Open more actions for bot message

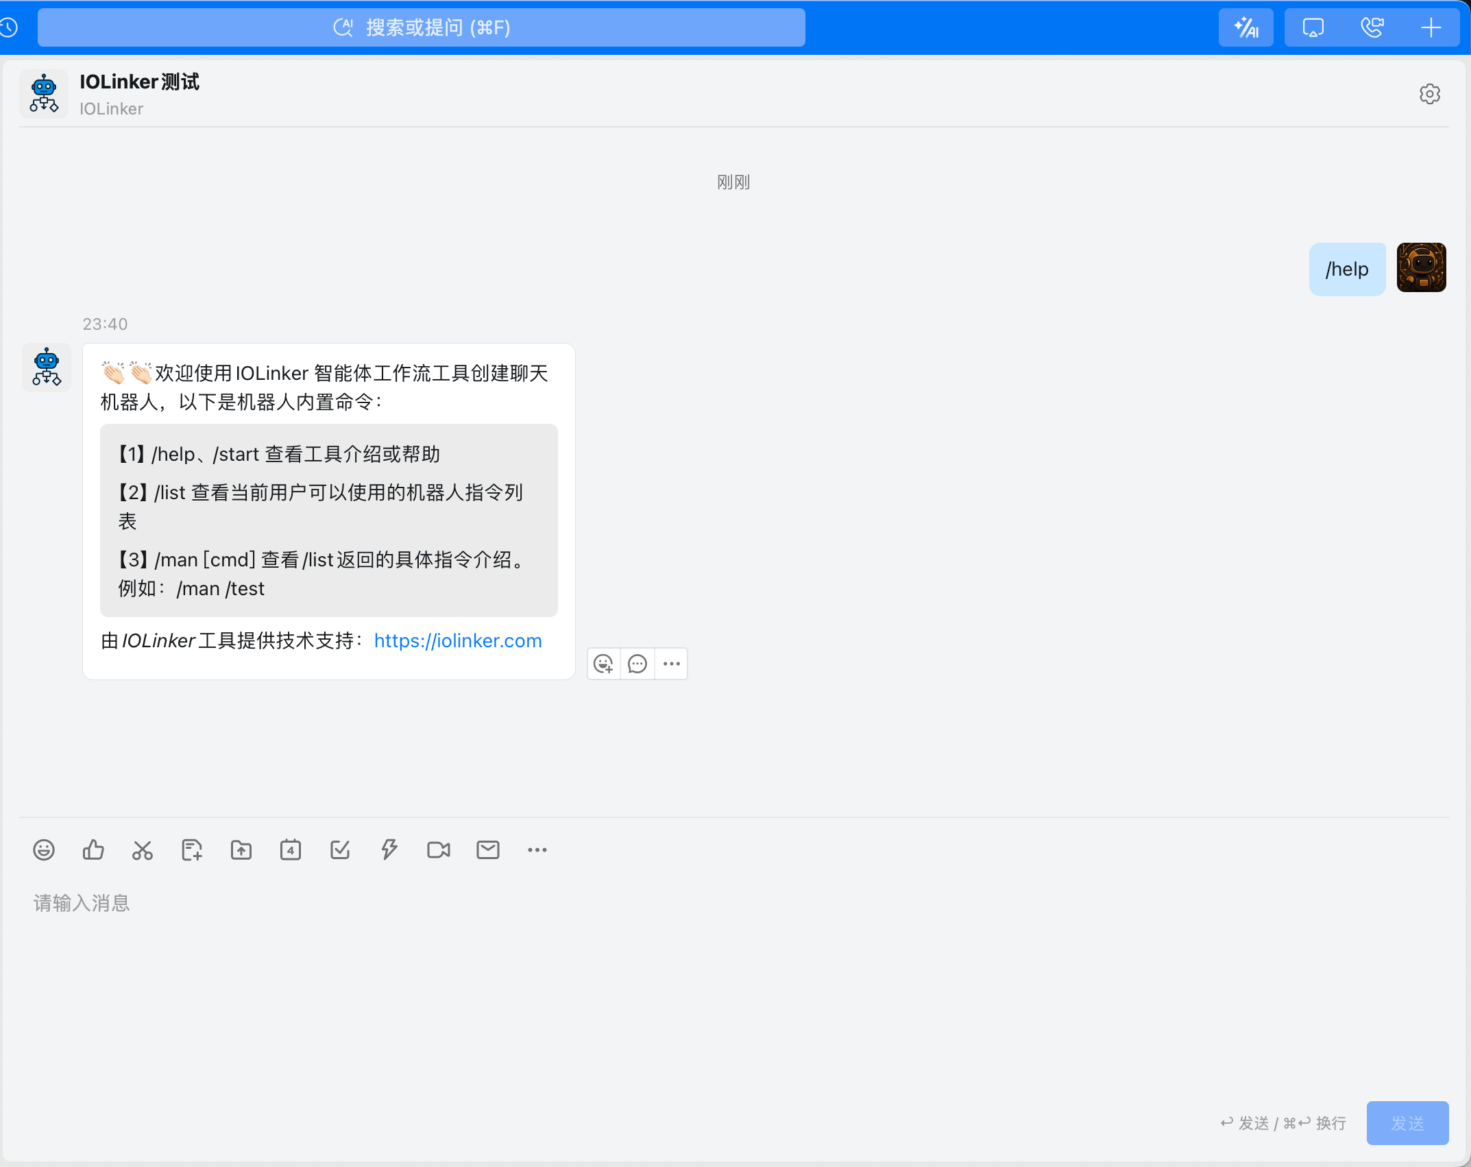672,664
